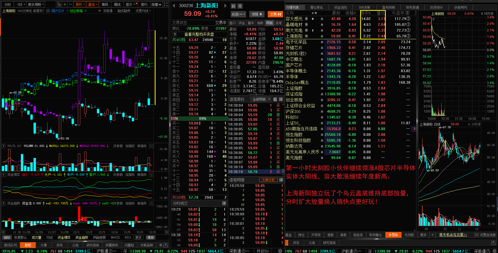Image resolution: width=498 pixels, height=253 pixels.
Task: Remove 国产芯片 overlay with its X
Action: (67, 11)
